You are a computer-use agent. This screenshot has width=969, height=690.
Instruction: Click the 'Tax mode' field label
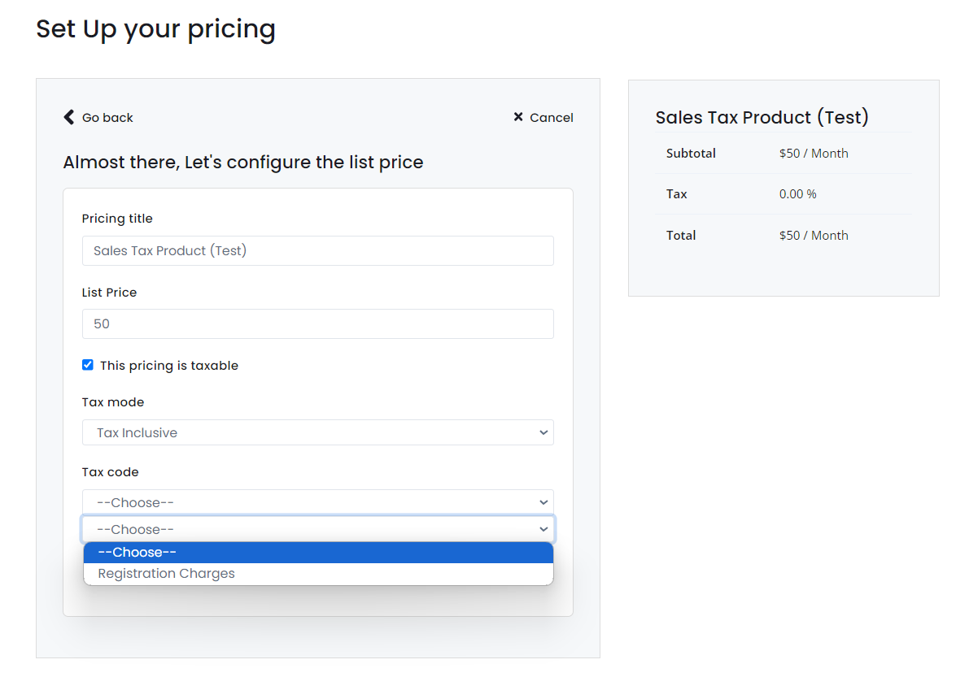pyautogui.click(x=112, y=401)
